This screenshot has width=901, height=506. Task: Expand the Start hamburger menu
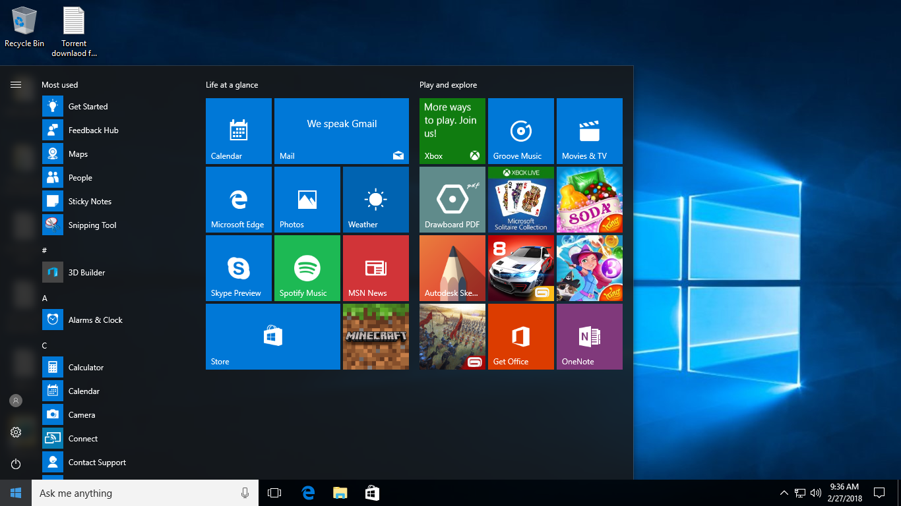(x=16, y=84)
